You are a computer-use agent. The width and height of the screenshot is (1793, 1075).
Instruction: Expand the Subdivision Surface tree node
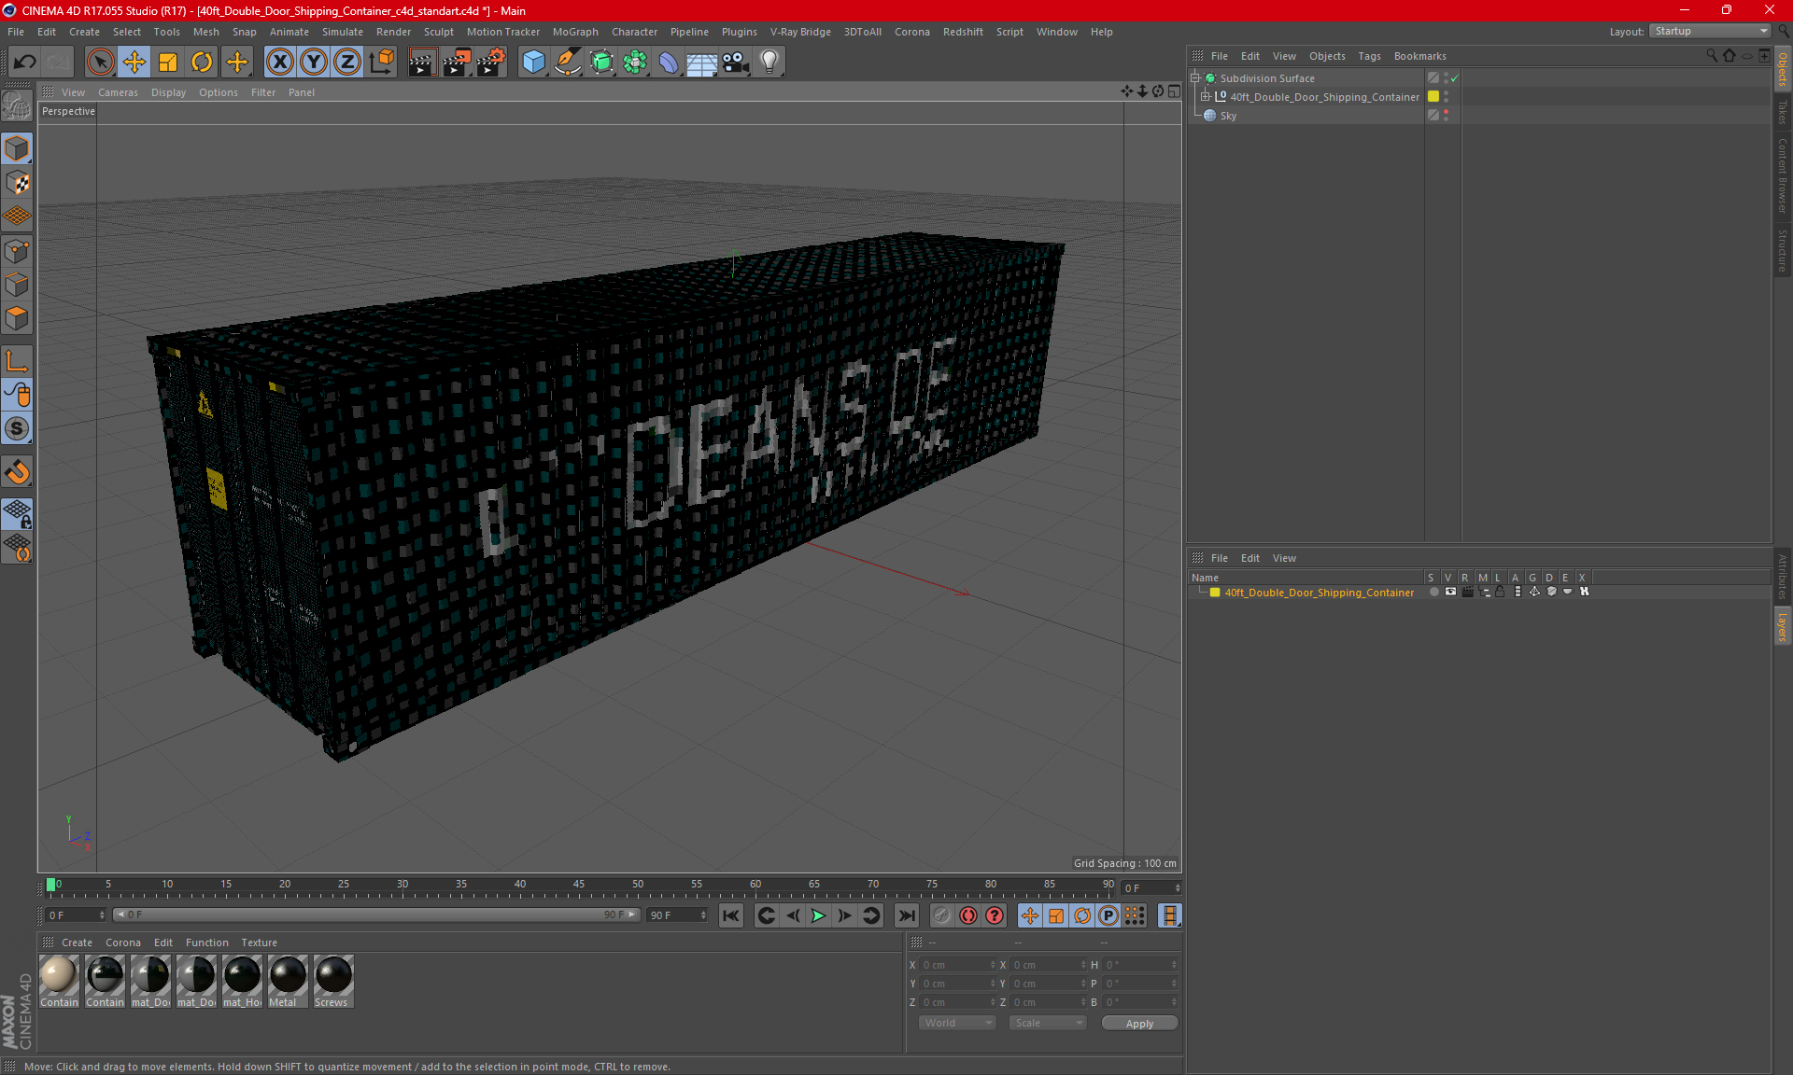click(x=1194, y=78)
